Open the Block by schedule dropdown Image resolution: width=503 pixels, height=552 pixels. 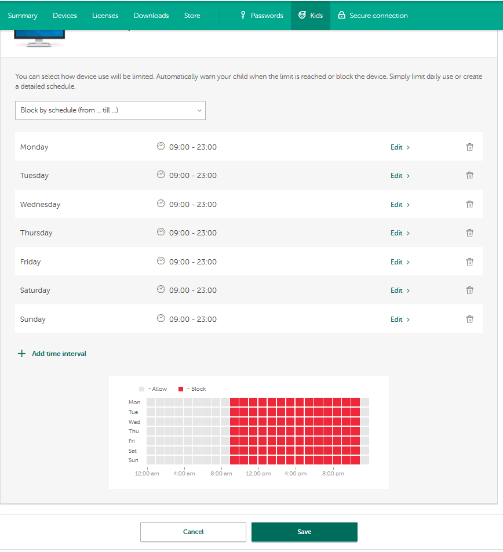coord(110,110)
